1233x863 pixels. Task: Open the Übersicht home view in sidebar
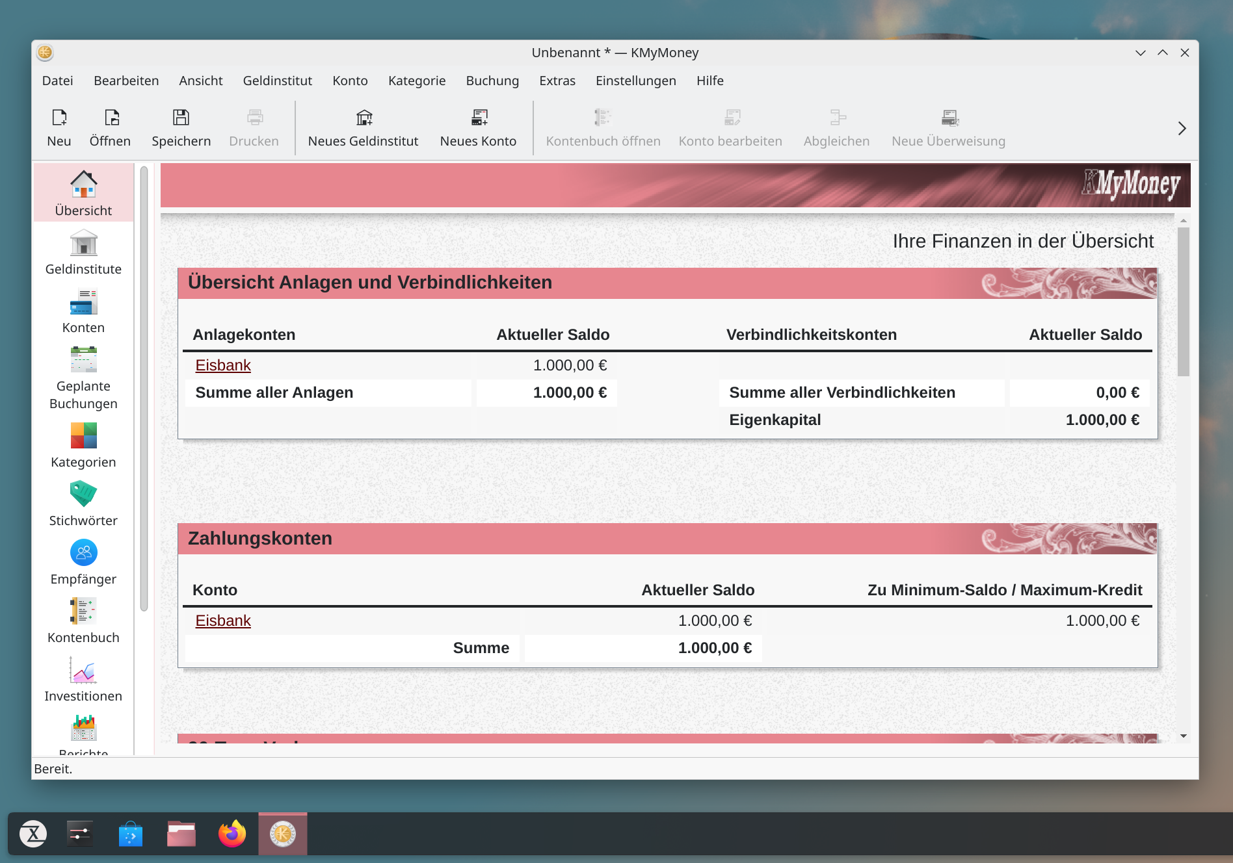(x=83, y=193)
